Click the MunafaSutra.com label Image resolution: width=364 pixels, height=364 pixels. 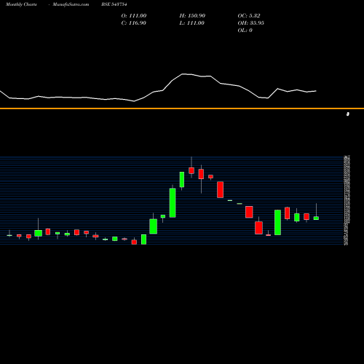(71, 4)
